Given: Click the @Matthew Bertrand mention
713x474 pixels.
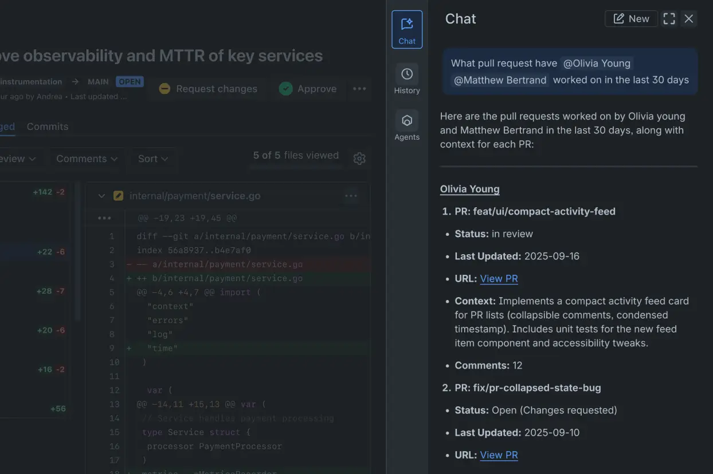Looking at the screenshot, I should [x=500, y=80].
